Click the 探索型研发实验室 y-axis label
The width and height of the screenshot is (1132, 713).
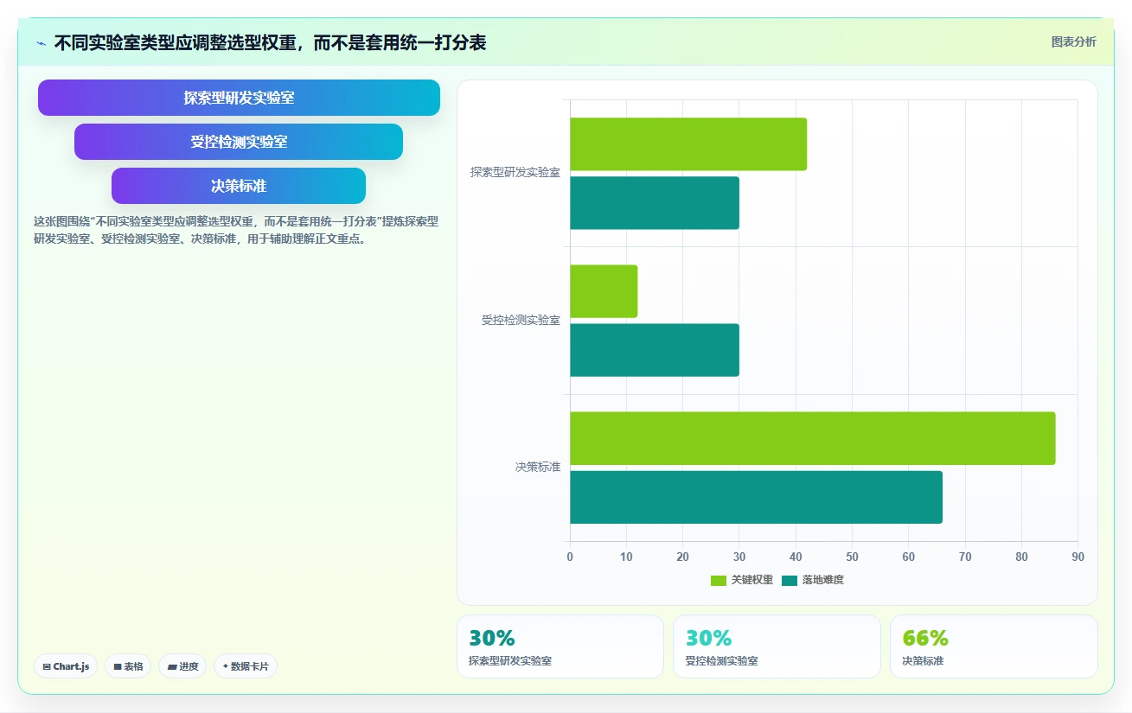point(515,173)
